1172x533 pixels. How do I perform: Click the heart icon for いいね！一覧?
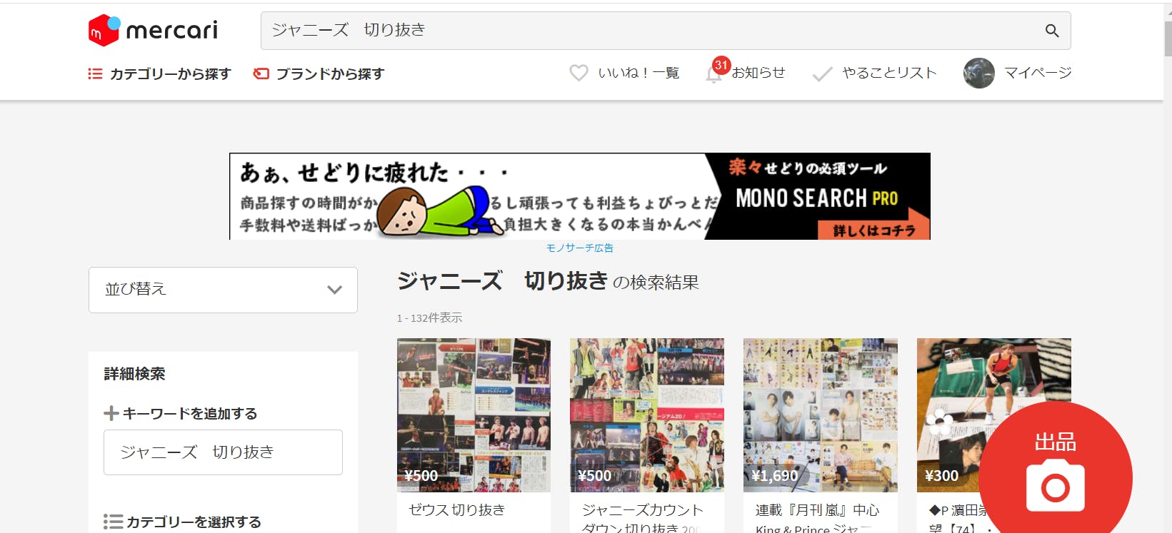coord(579,73)
